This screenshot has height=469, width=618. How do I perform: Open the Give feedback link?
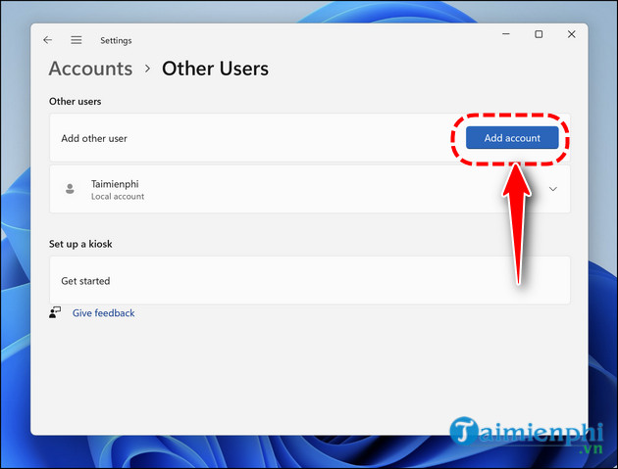click(103, 313)
